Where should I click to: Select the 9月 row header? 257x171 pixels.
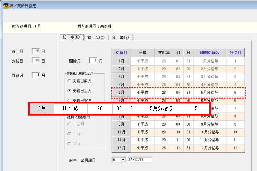click(x=121, y=124)
